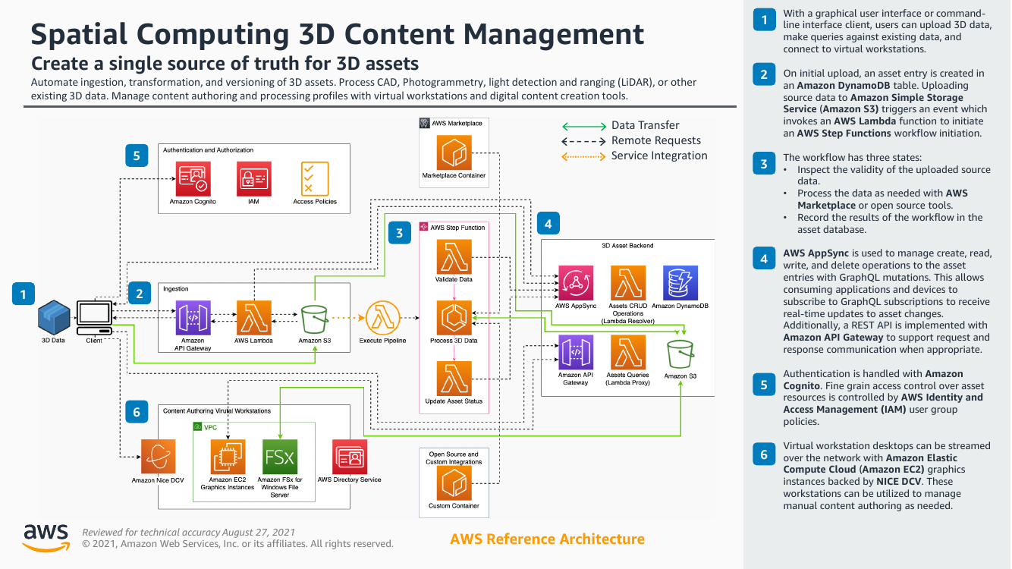Screen dimensions: 1012x569
Task: Select the AWS AppSync icon
Action: (576, 283)
